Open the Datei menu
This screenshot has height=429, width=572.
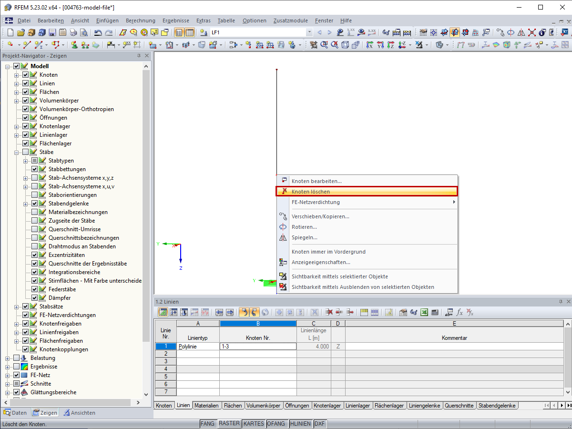24,20
